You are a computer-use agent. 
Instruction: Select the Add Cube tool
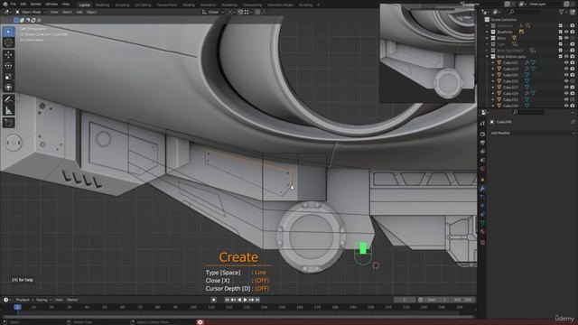coord(8,123)
